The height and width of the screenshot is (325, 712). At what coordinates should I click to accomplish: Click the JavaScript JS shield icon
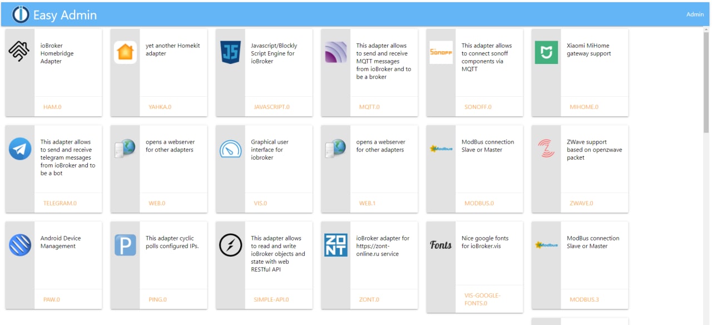pos(230,52)
